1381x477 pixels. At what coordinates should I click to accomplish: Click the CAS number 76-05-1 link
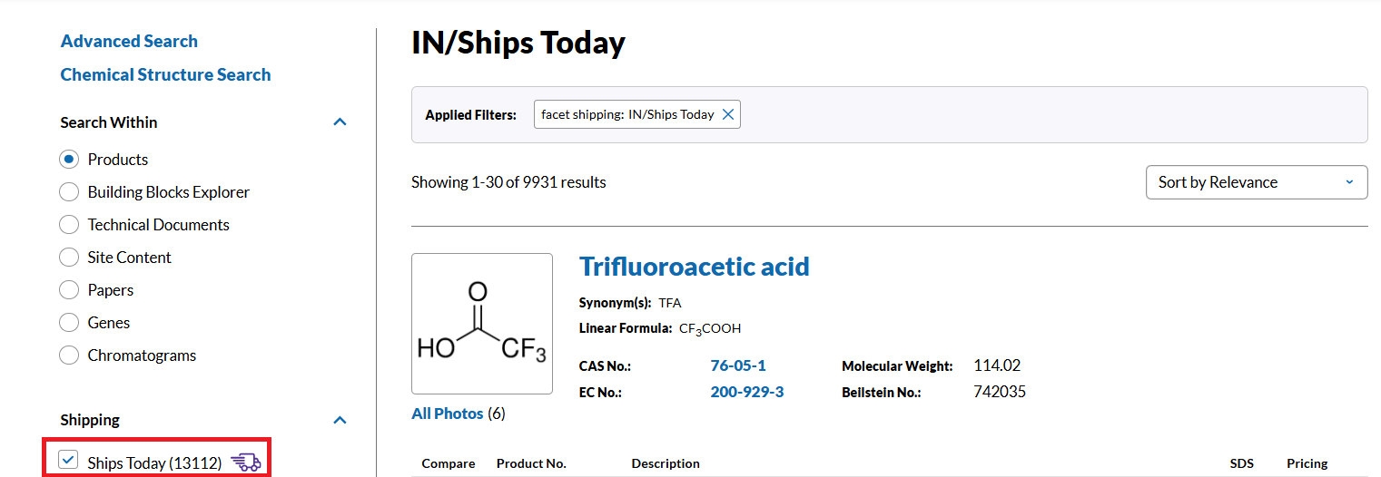(738, 365)
